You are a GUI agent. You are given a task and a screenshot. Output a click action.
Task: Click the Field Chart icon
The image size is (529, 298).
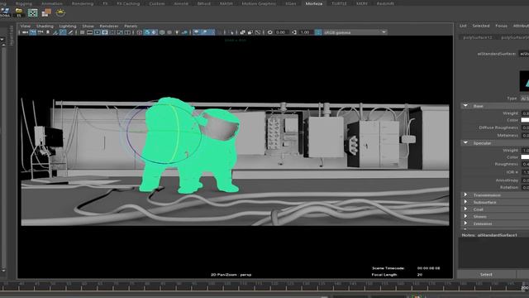click(112, 32)
